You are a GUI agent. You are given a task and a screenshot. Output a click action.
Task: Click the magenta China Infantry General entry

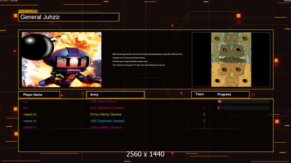(x=106, y=127)
